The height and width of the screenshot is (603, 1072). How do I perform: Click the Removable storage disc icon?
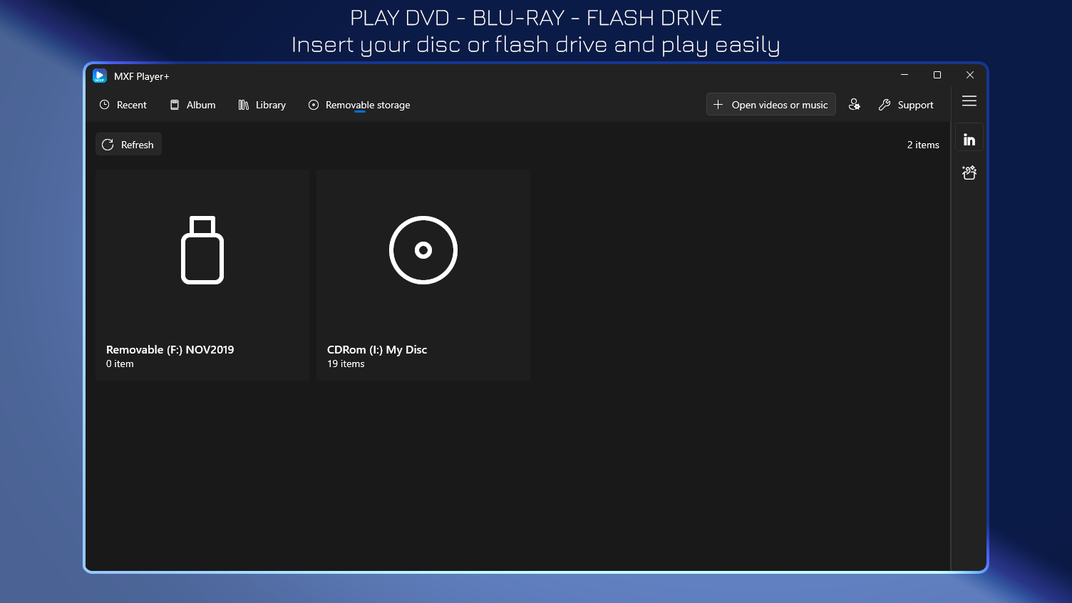(x=313, y=105)
